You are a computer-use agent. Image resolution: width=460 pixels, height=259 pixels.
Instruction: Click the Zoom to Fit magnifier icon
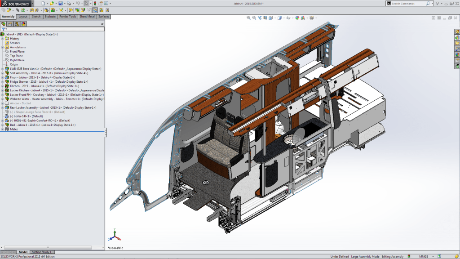(x=248, y=18)
